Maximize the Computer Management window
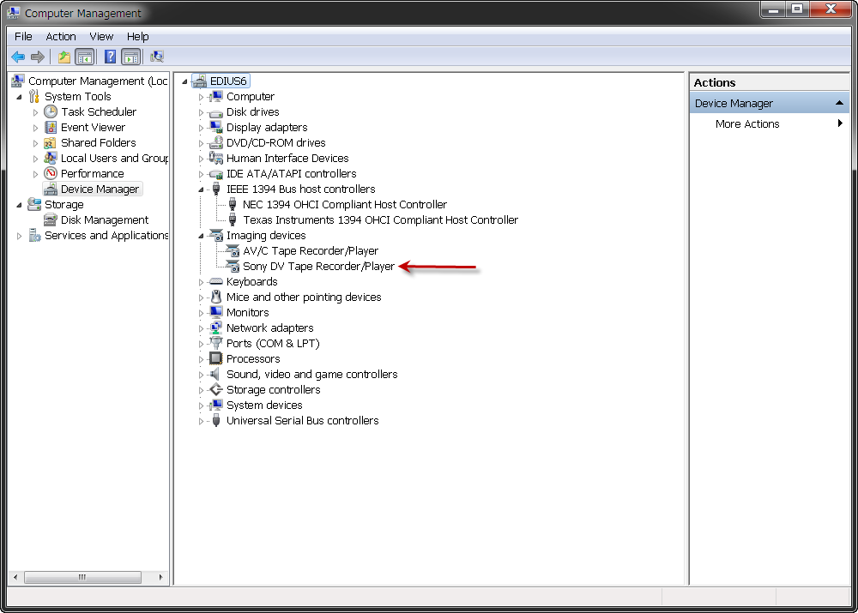This screenshot has height=613, width=858. click(x=797, y=9)
